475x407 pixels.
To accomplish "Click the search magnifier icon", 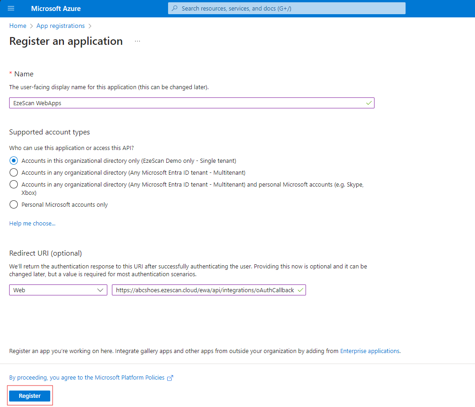I will click(x=174, y=8).
